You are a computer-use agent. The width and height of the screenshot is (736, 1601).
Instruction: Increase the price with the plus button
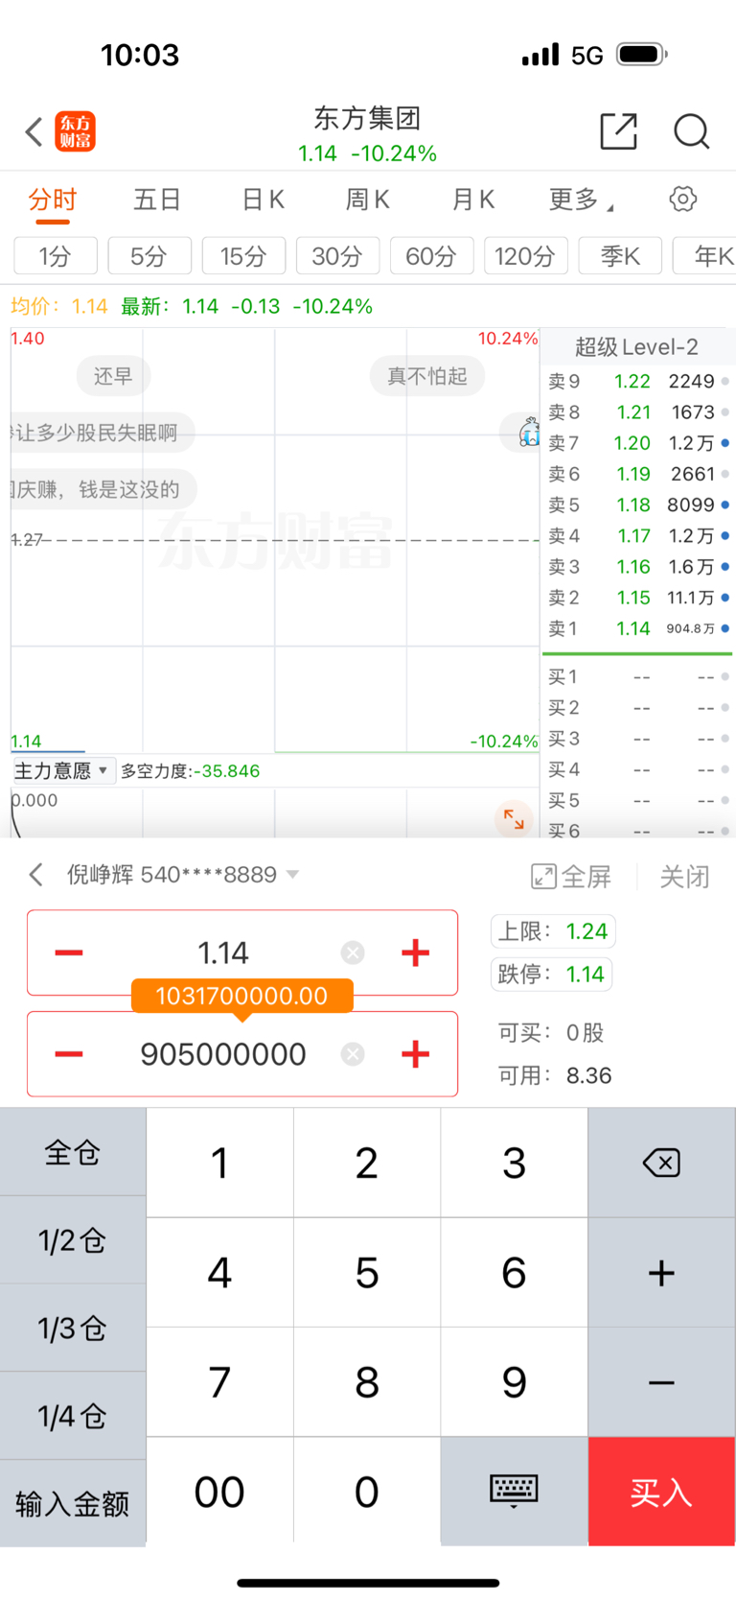[415, 953]
